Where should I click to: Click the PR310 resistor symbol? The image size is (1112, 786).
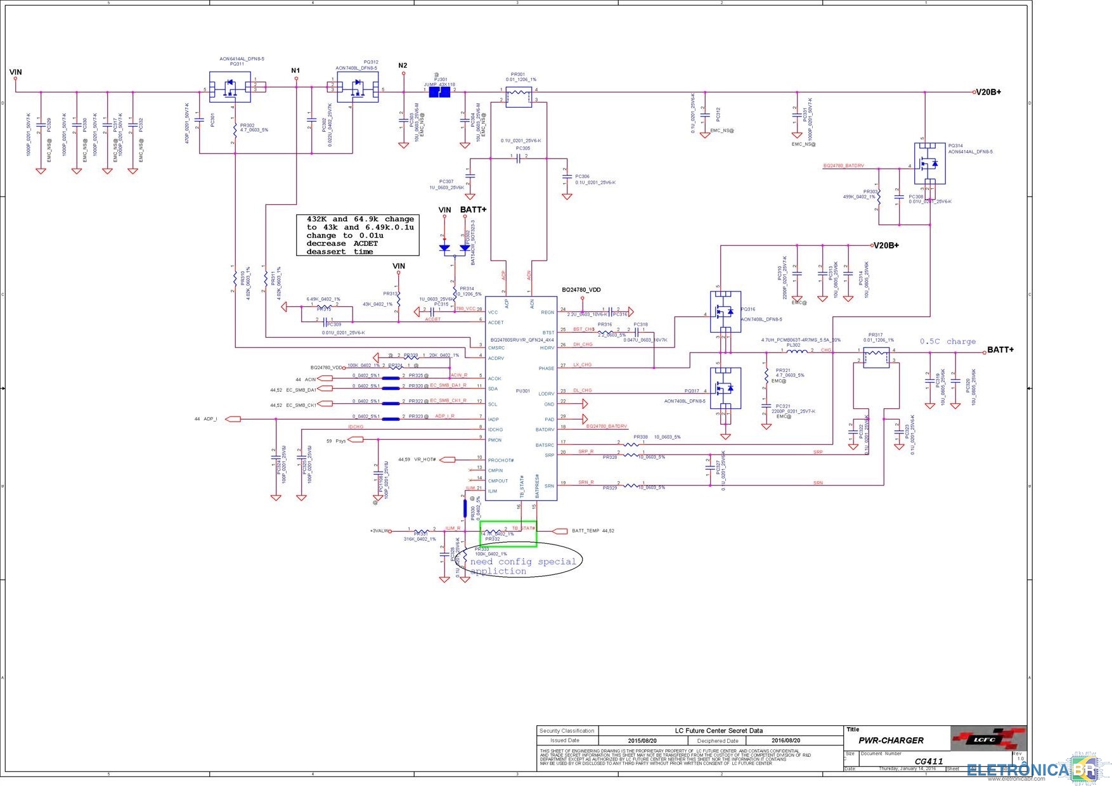coord(235,278)
